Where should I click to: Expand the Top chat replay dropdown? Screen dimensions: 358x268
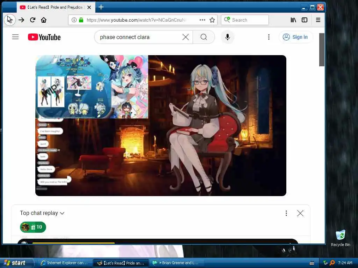point(42,213)
